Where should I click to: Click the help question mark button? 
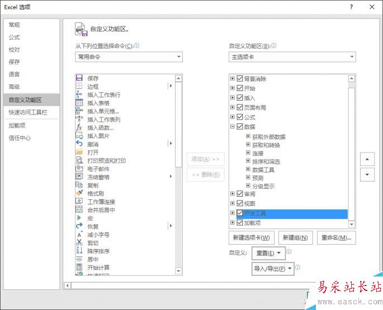coord(351,7)
